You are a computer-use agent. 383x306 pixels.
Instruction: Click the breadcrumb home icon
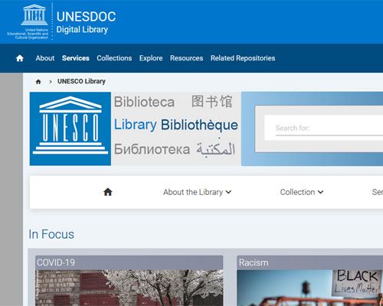point(38,82)
